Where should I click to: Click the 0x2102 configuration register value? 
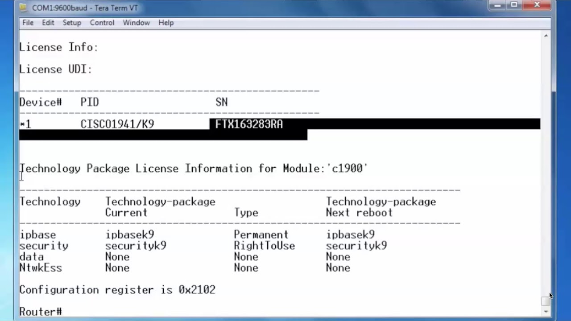(x=197, y=290)
